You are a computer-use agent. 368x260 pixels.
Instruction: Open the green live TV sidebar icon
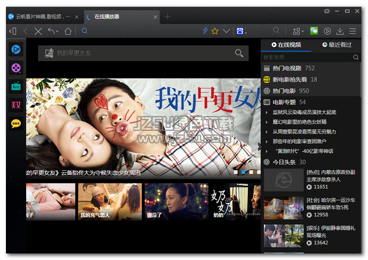click(x=16, y=86)
